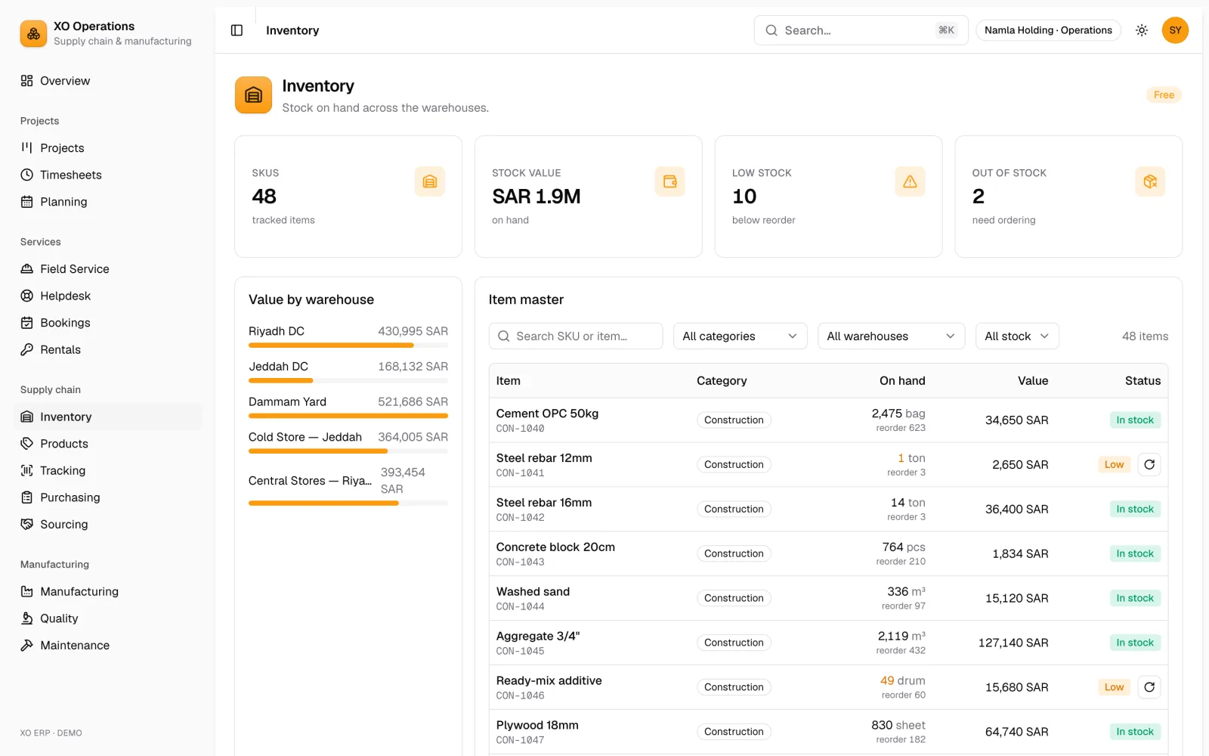Viewport: 1209px width, 756px height.
Task: Click the Concrete block 20cm item
Action: pyautogui.click(x=555, y=547)
